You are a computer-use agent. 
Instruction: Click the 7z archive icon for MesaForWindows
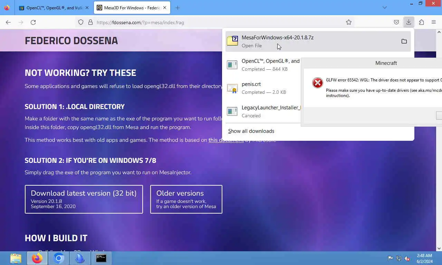click(x=232, y=41)
